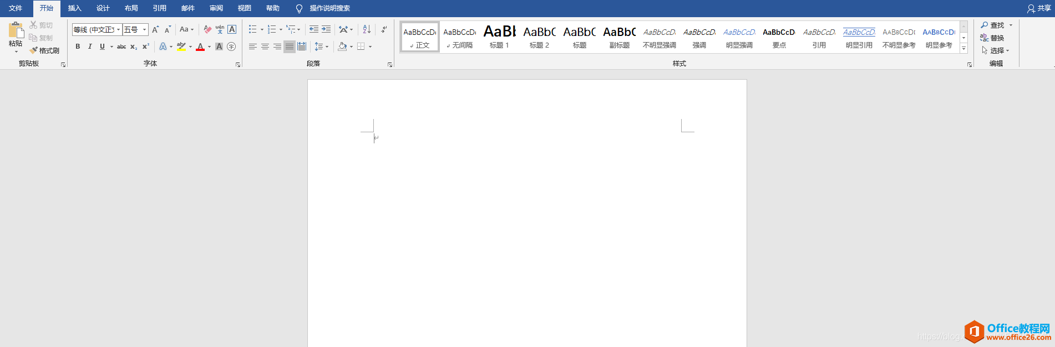Open paragraph dialog launcher
Image resolution: width=1055 pixels, height=347 pixels.
coord(390,65)
